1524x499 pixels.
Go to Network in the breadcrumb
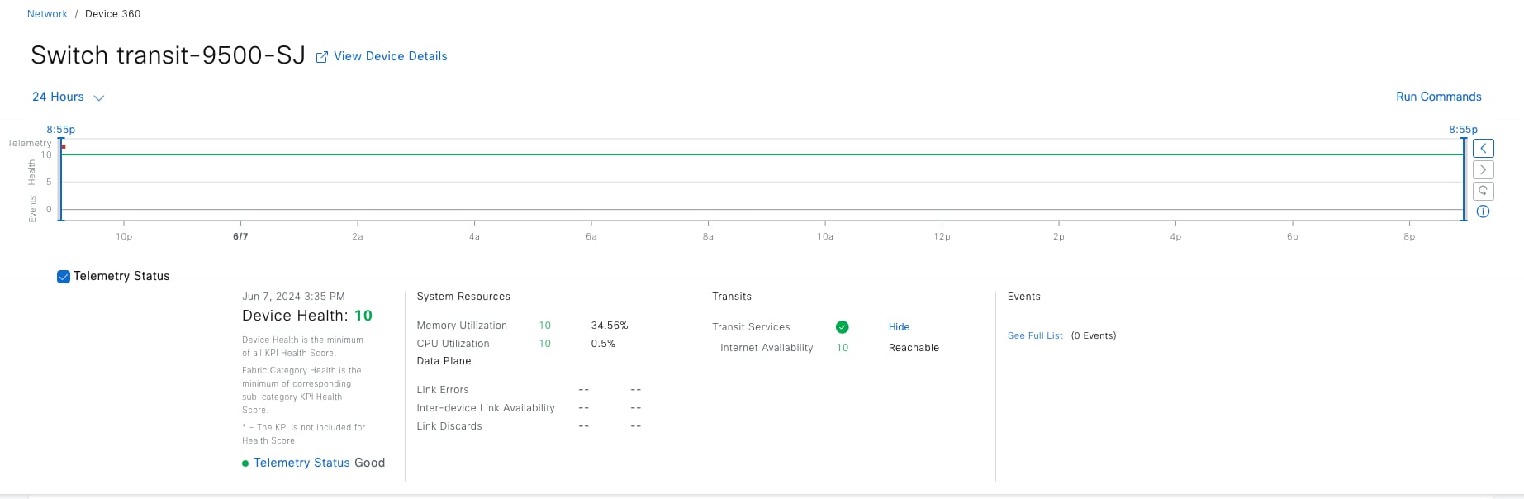47,14
